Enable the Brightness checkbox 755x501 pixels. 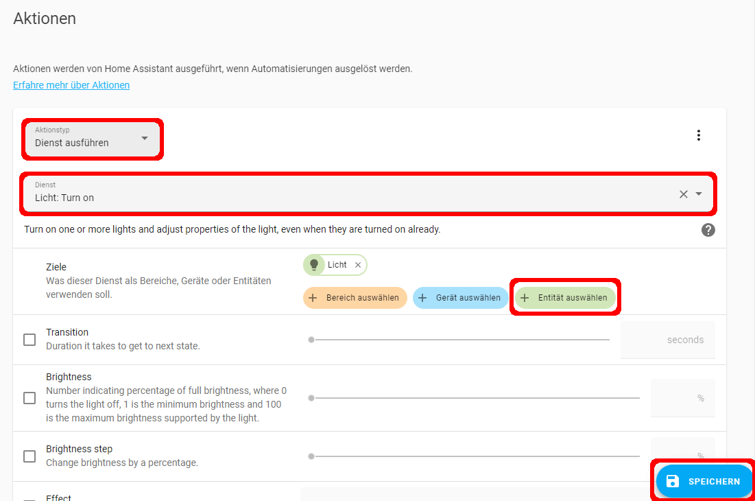click(29, 398)
